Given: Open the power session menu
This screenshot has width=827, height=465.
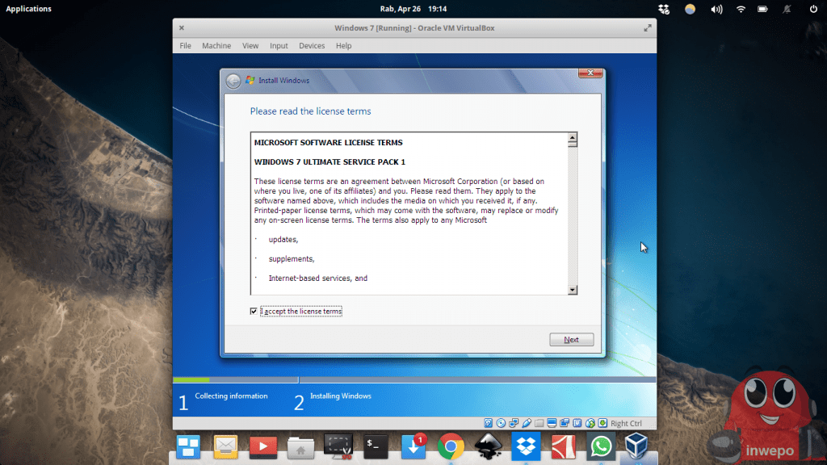Looking at the screenshot, I should 813,9.
